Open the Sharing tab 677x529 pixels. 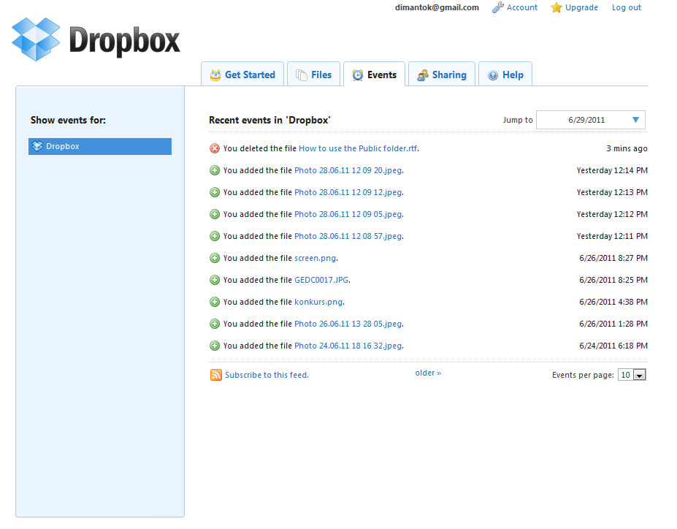click(x=441, y=75)
